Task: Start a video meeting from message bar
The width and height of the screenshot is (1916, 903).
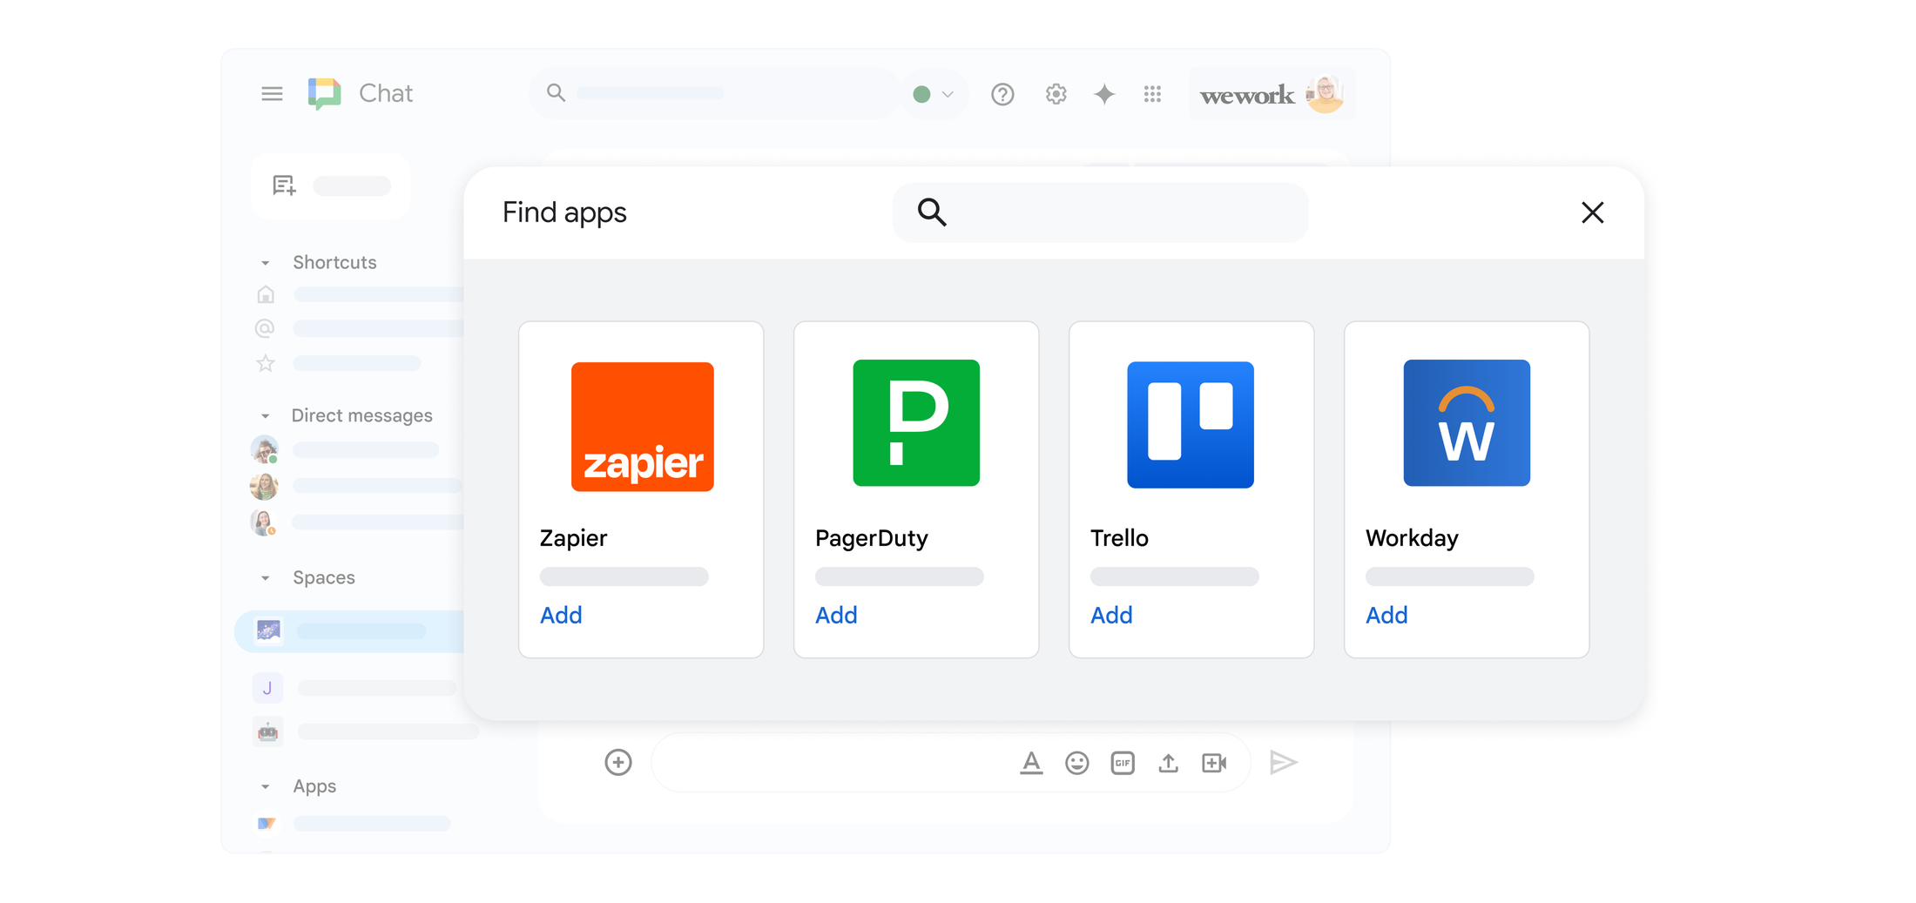Action: pos(1215,762)
